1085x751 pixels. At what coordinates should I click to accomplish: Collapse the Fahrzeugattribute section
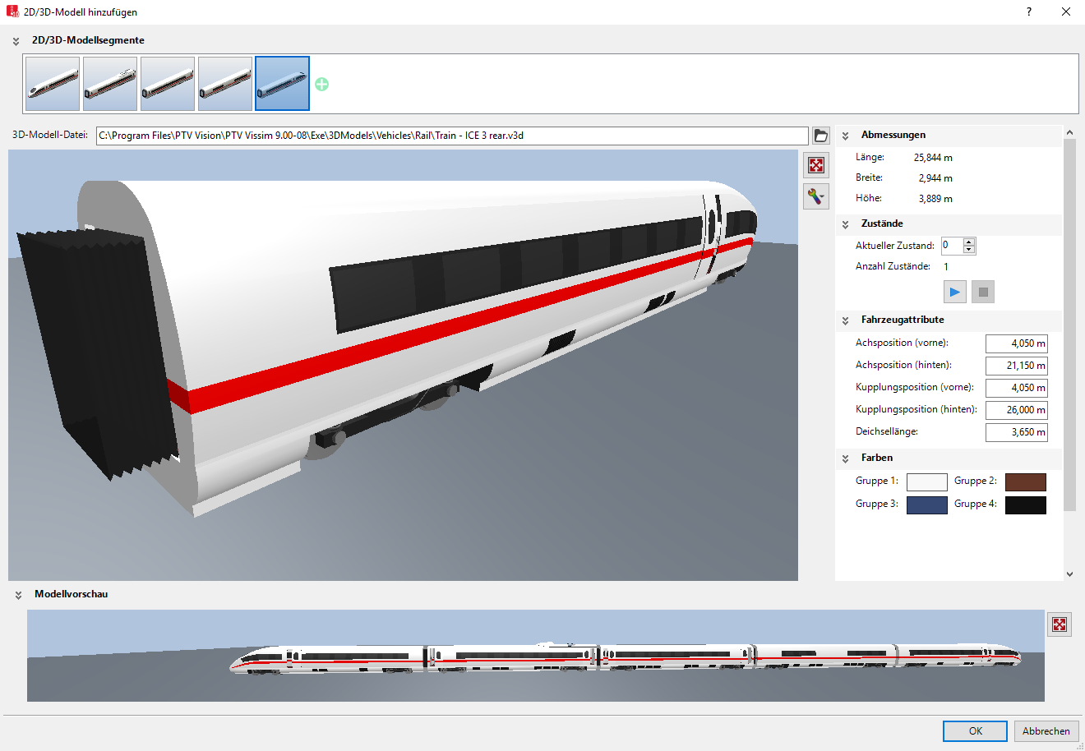point(845,320)
